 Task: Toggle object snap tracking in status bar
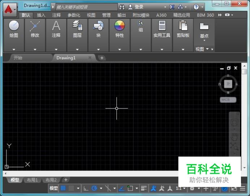point(122,188)
